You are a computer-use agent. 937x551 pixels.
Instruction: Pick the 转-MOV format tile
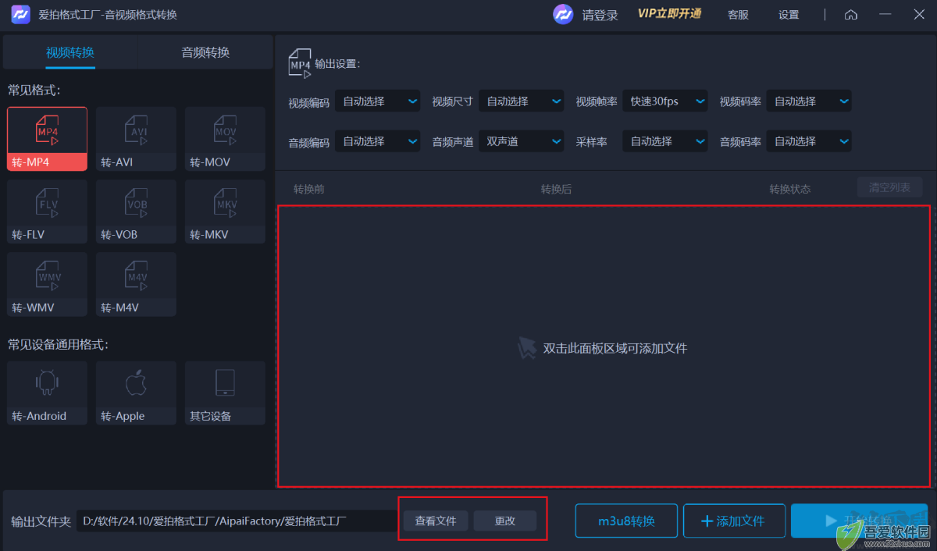click(225, 139)
